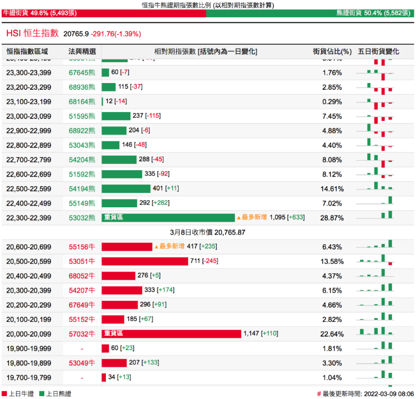
Task: Click the HSI 恒生指數 heading
Action: click(x=32, y=33)
